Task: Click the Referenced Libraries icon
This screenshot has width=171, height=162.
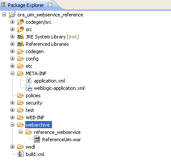Action: click(x=20, y=44)
